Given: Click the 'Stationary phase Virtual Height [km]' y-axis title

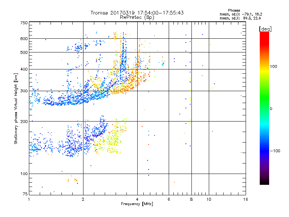Looking at the screenshot, I should click(16, 109).
